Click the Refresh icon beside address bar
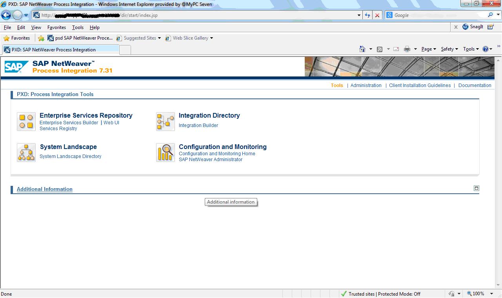This screenshot has height=298, width=502. click(367, 15)
